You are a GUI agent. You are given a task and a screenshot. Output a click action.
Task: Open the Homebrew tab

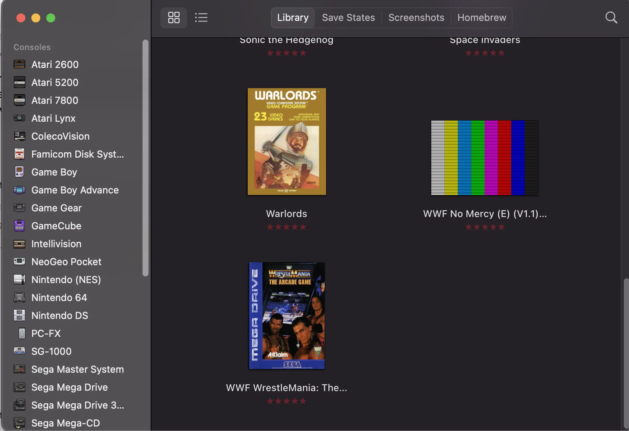(x=482, y=18)
